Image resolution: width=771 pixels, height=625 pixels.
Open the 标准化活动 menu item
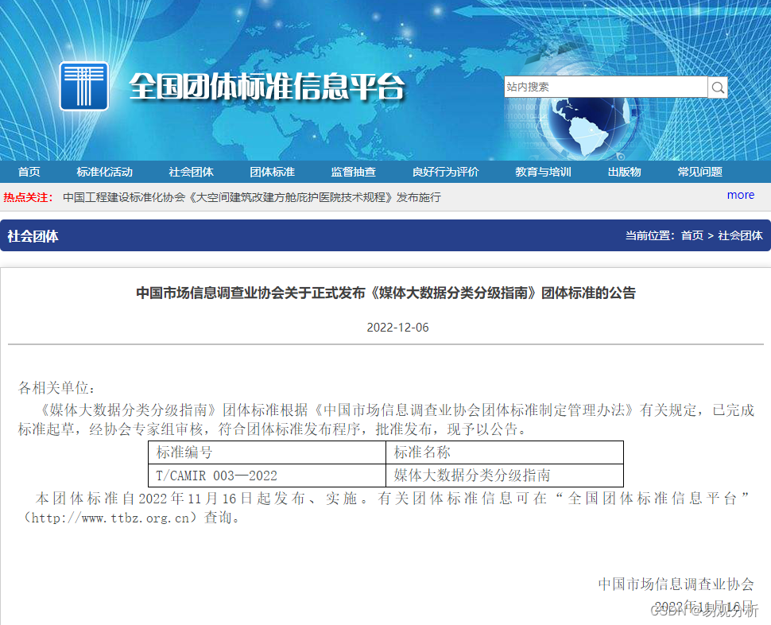pyautogui.click(x=105, y=172)
